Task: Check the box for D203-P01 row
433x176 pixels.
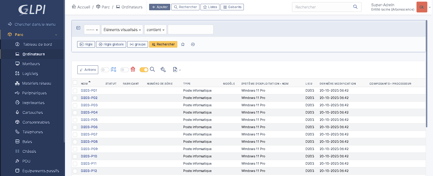Action: pyautogui.click(x=75, y=91)
